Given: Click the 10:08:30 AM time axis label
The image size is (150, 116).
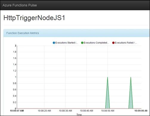Looking at the screenshot, I should pos(65,111).
